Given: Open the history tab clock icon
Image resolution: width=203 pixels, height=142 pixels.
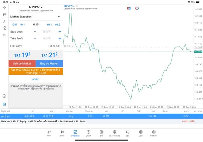Looking at the screenshot, I should click(88, 133).
